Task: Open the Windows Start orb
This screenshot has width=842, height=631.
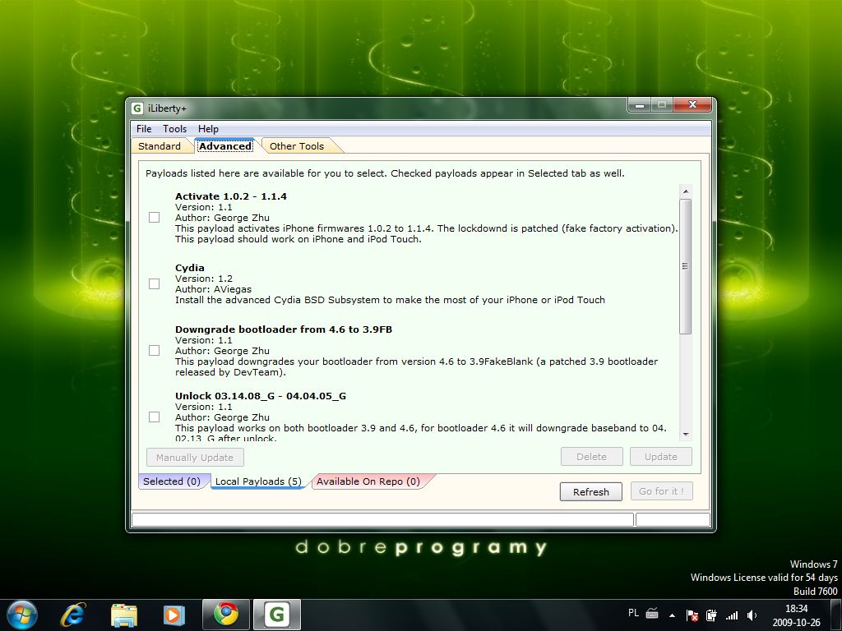Action: pyautogui.click(x=21, y=615)
